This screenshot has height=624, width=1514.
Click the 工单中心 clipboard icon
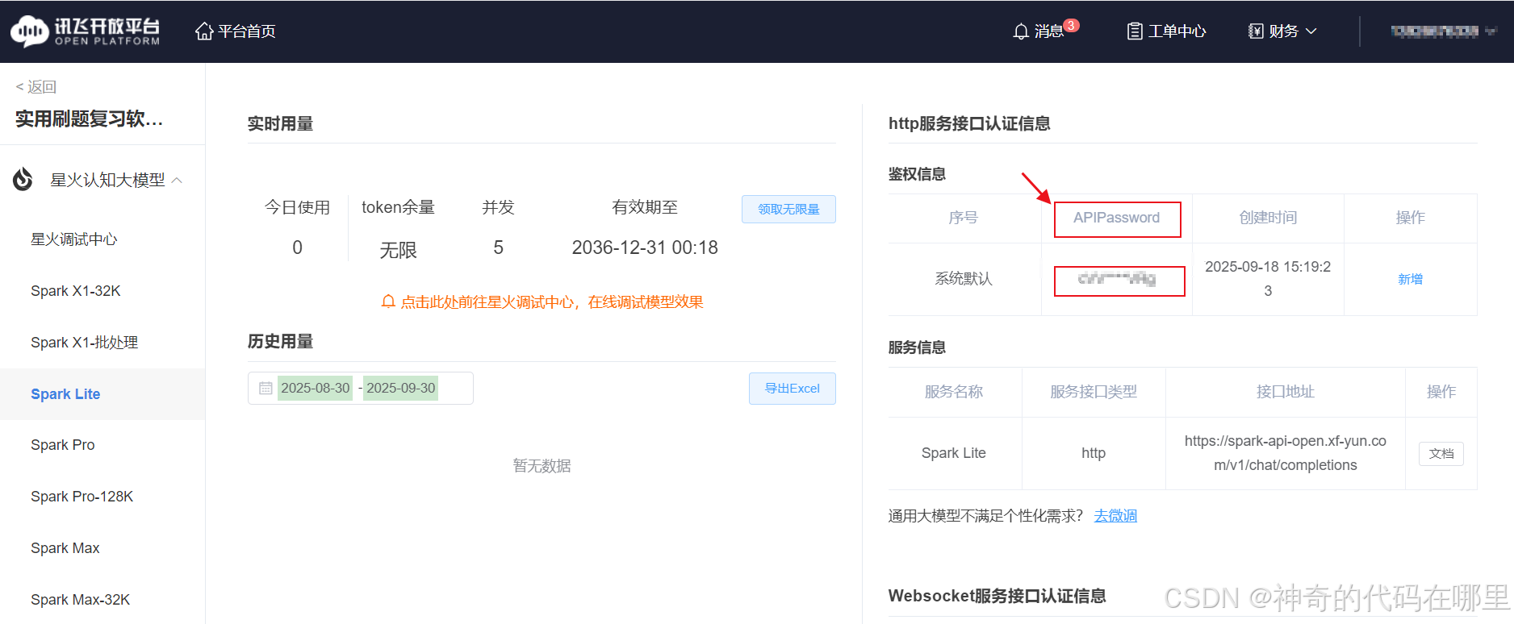[1135, 31]
